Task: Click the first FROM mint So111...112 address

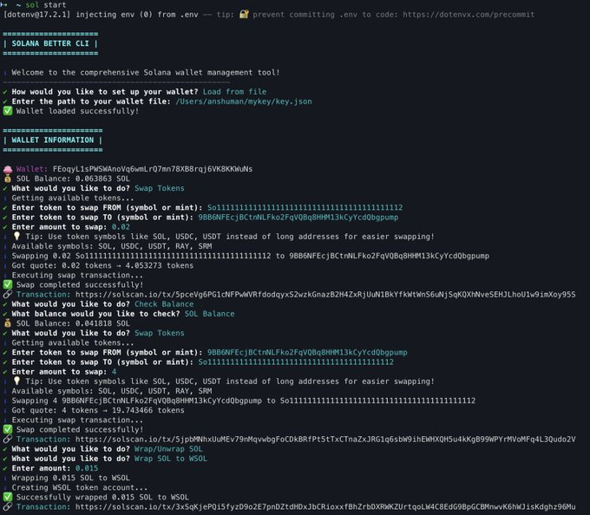Action: [x=305, y=207]
